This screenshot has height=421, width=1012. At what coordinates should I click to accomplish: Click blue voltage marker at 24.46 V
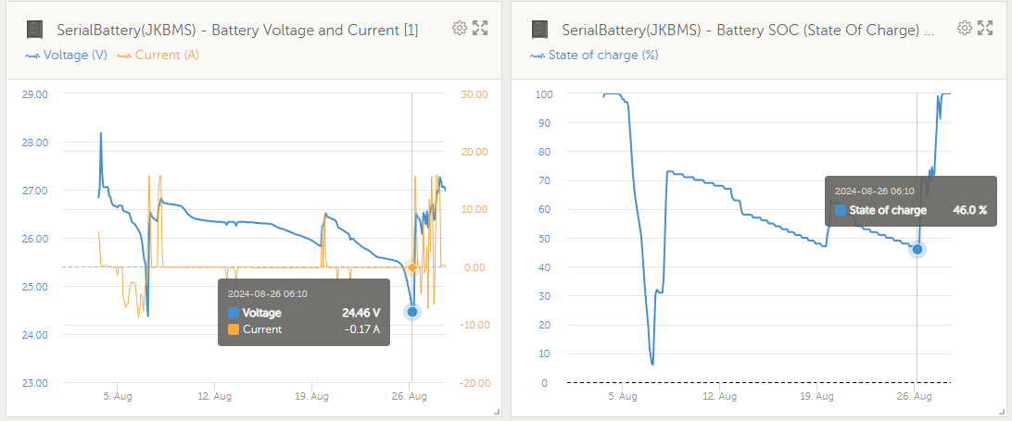(x=411, y=312)
